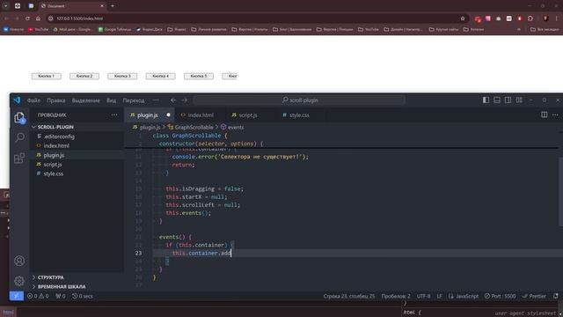
Task: Open the Выделение menu
Action: coord(86,100)
